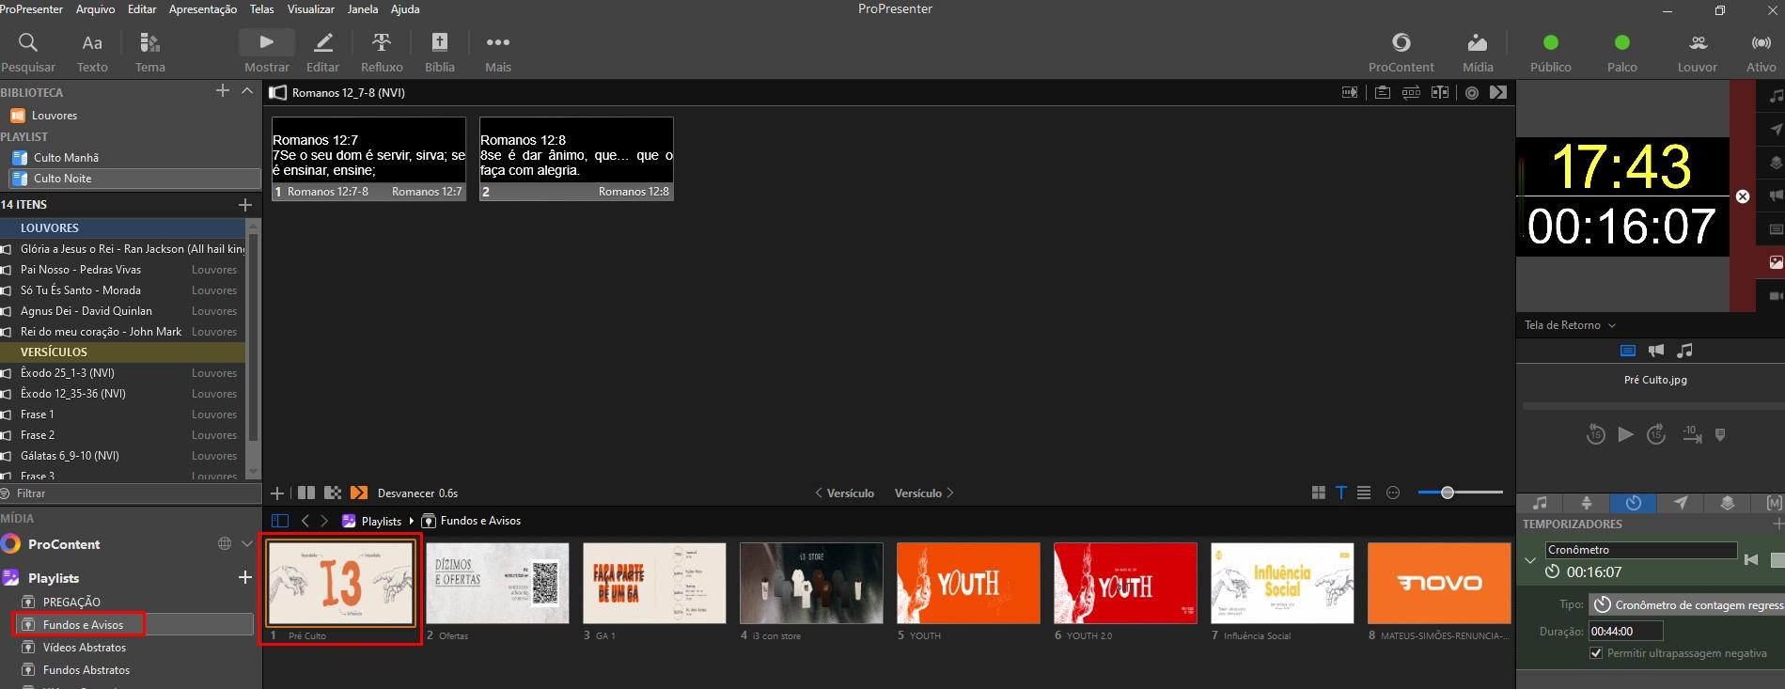Screen dimensions: 1785x689
Task: Open the timer Tipo dropdown
Action: tap(1686, 604)
